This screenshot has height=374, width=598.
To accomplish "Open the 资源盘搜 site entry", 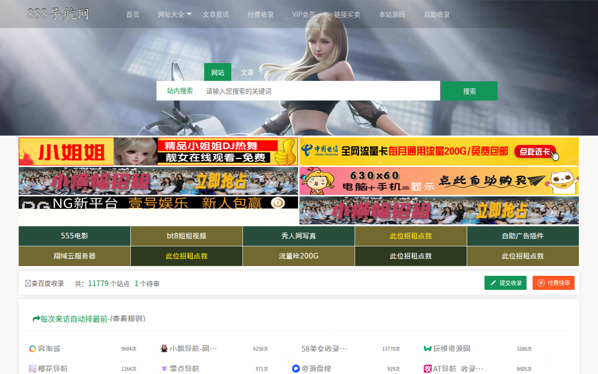I will [x=316, y=369].
